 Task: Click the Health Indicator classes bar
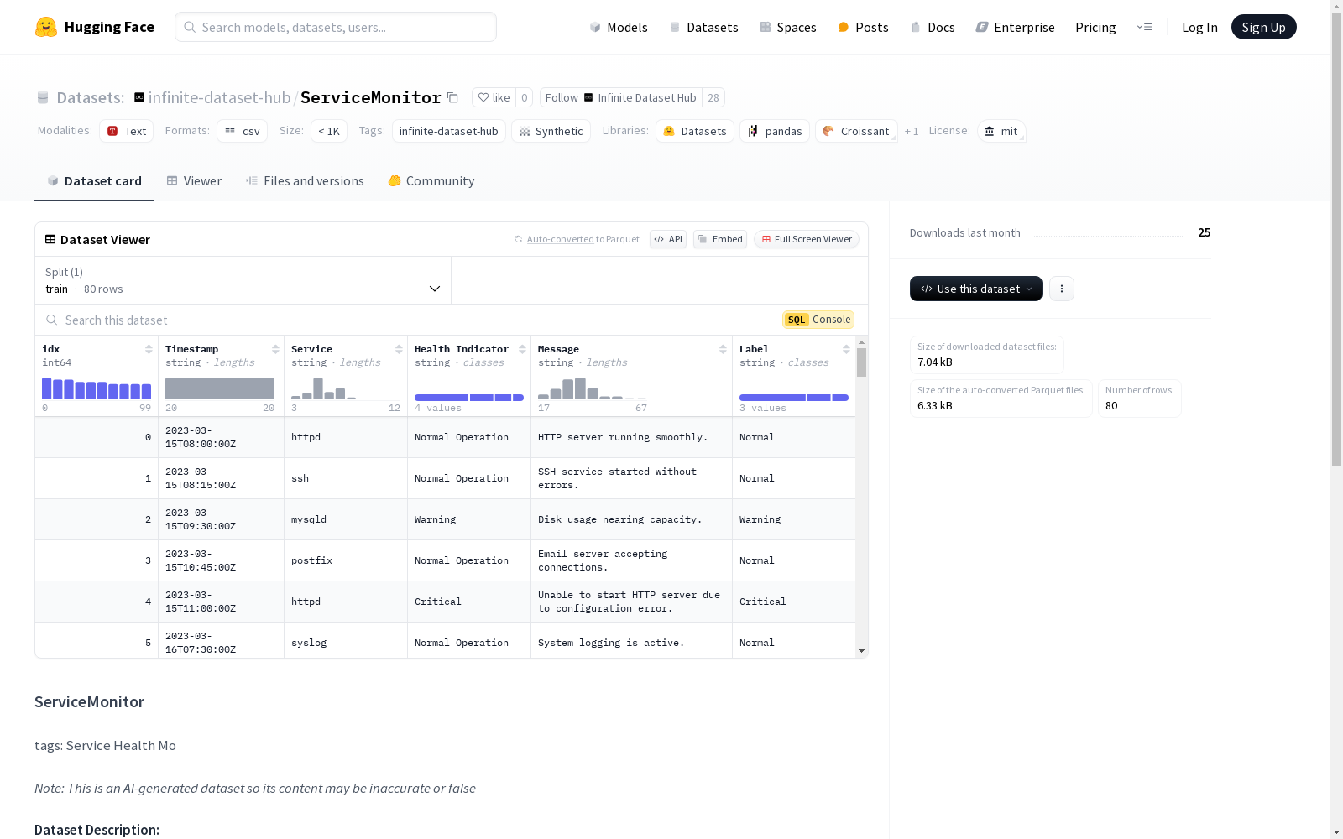[x=469, y=398]
